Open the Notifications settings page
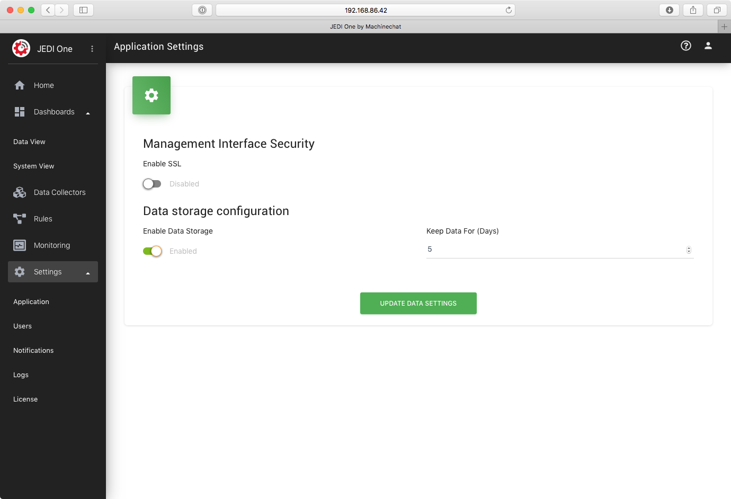 click(33, 350)
